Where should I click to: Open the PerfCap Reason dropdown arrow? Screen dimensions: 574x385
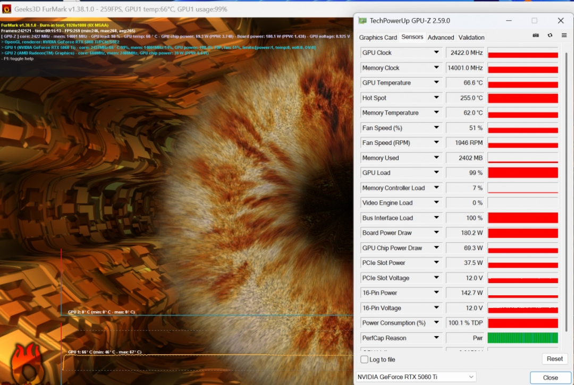436,338
